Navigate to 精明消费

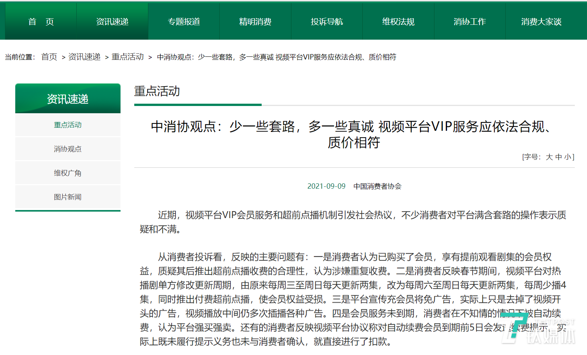point(255,22)
